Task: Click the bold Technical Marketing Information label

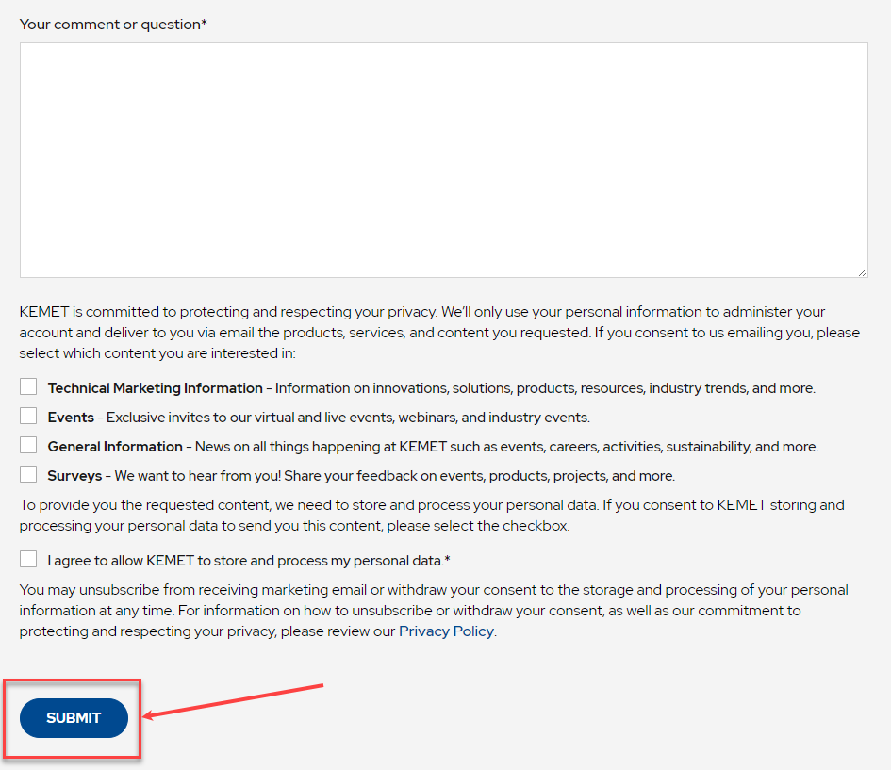Action: pyautogui.click(x=156, y=388)
